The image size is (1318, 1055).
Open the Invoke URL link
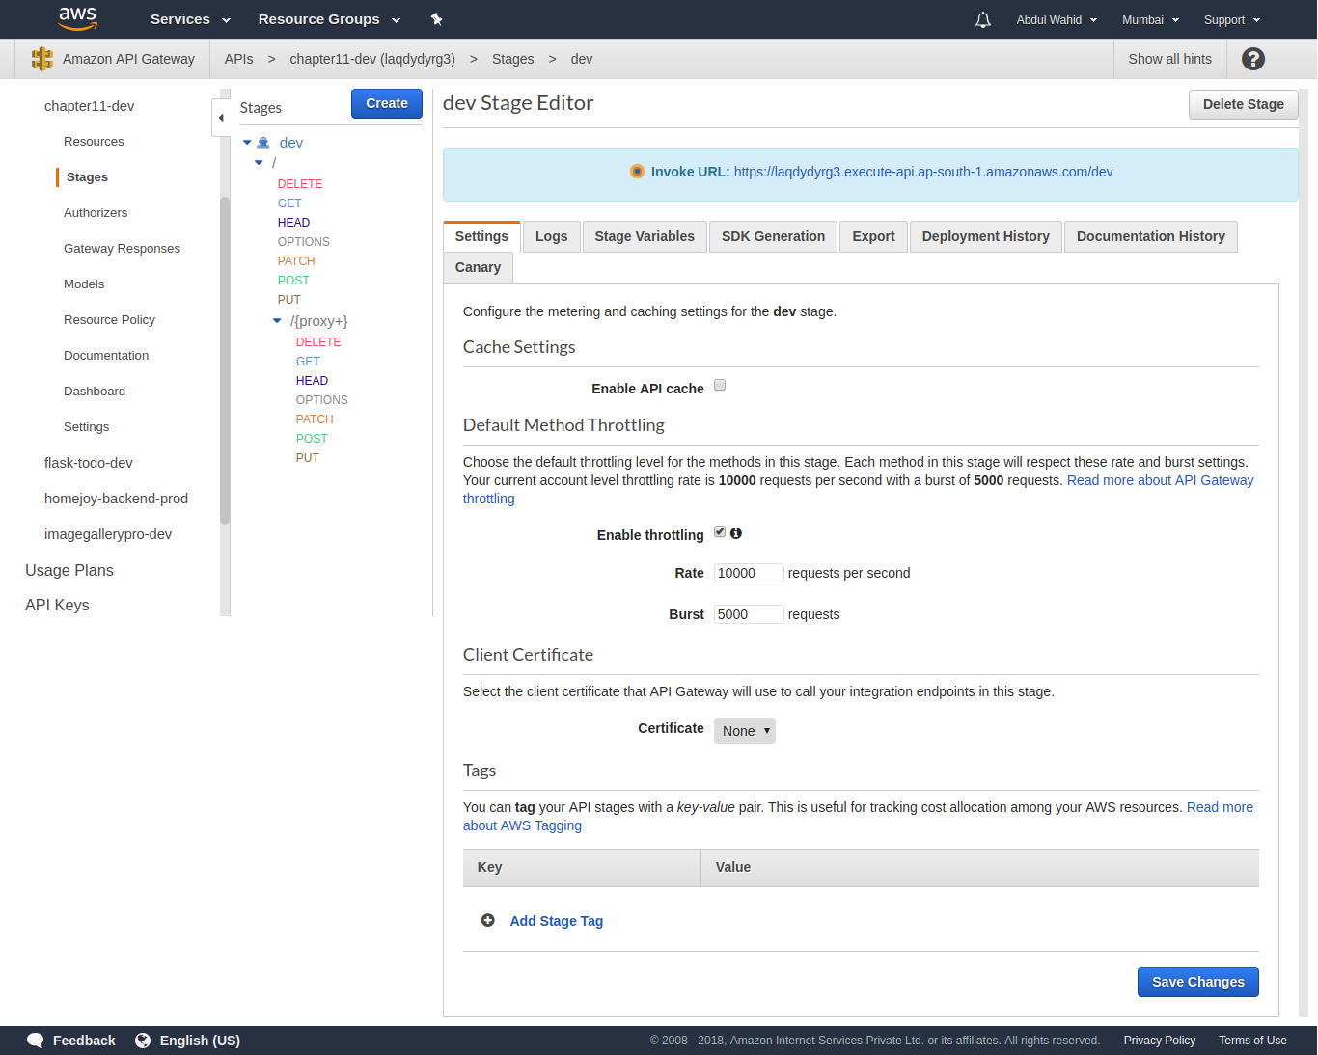pos(923,172)
